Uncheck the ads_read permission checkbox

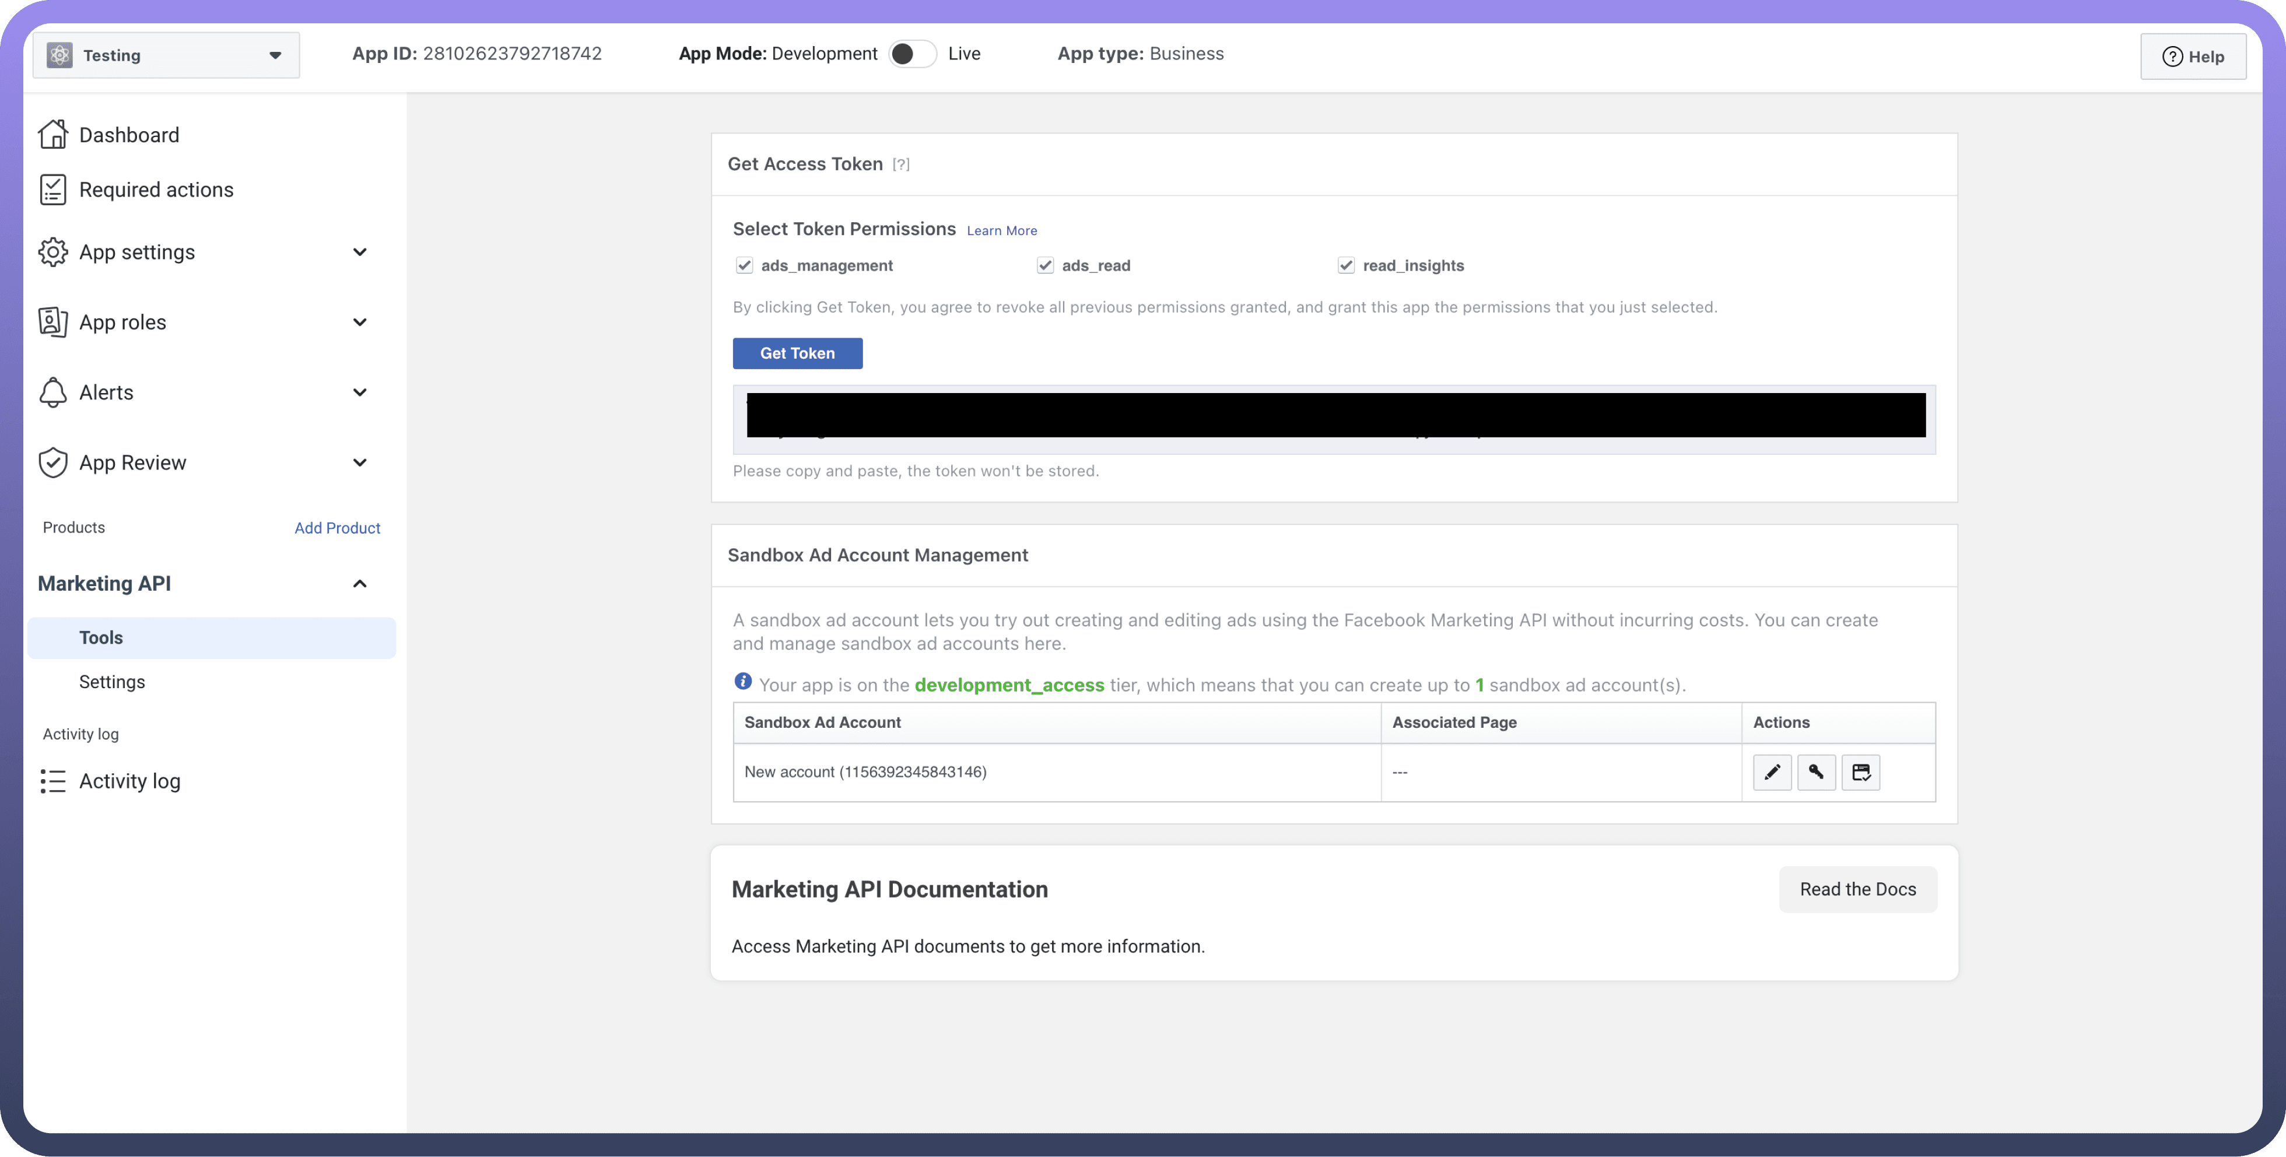(1046, 265)
